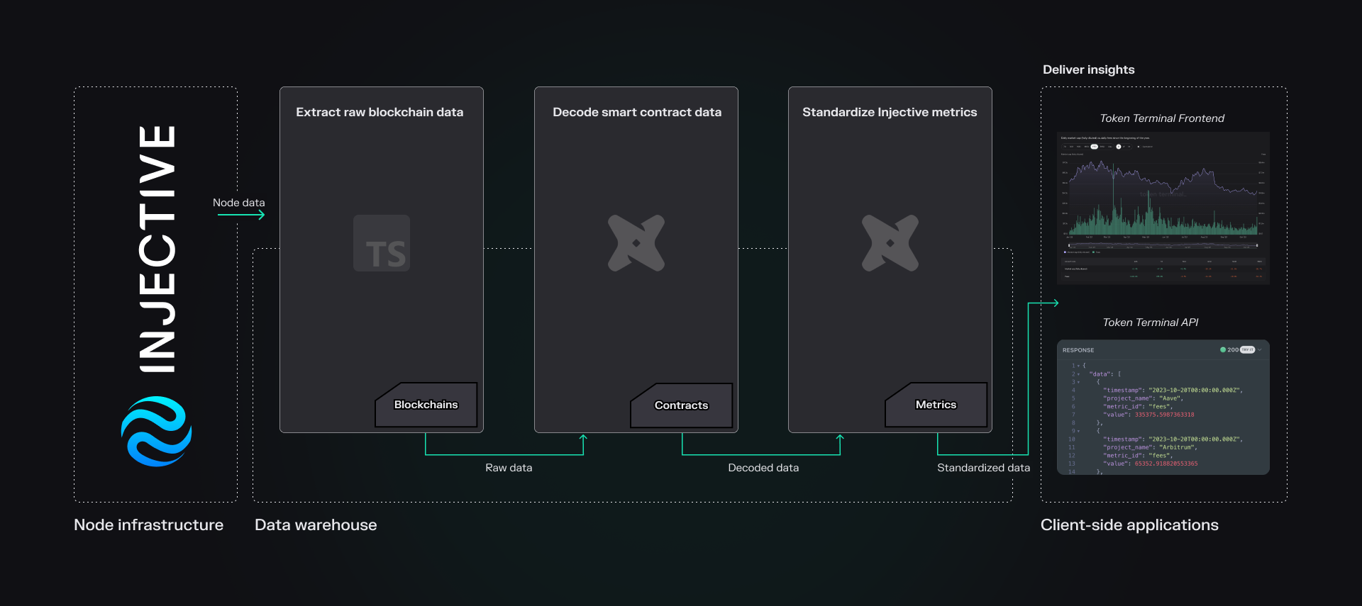Select the Blockchains folder tab
The width and height of the screenshot is (1362, 606).
coord(426,405)
